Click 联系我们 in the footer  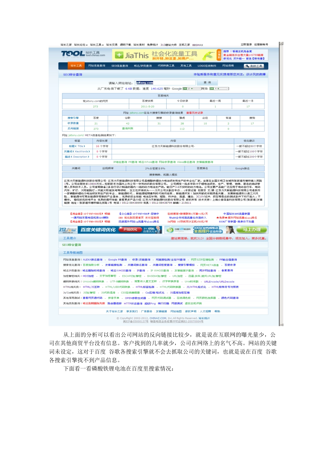pyautogui.click(x=132, y=311)
